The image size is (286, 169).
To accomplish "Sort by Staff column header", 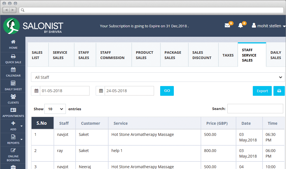I will point(64,123).
